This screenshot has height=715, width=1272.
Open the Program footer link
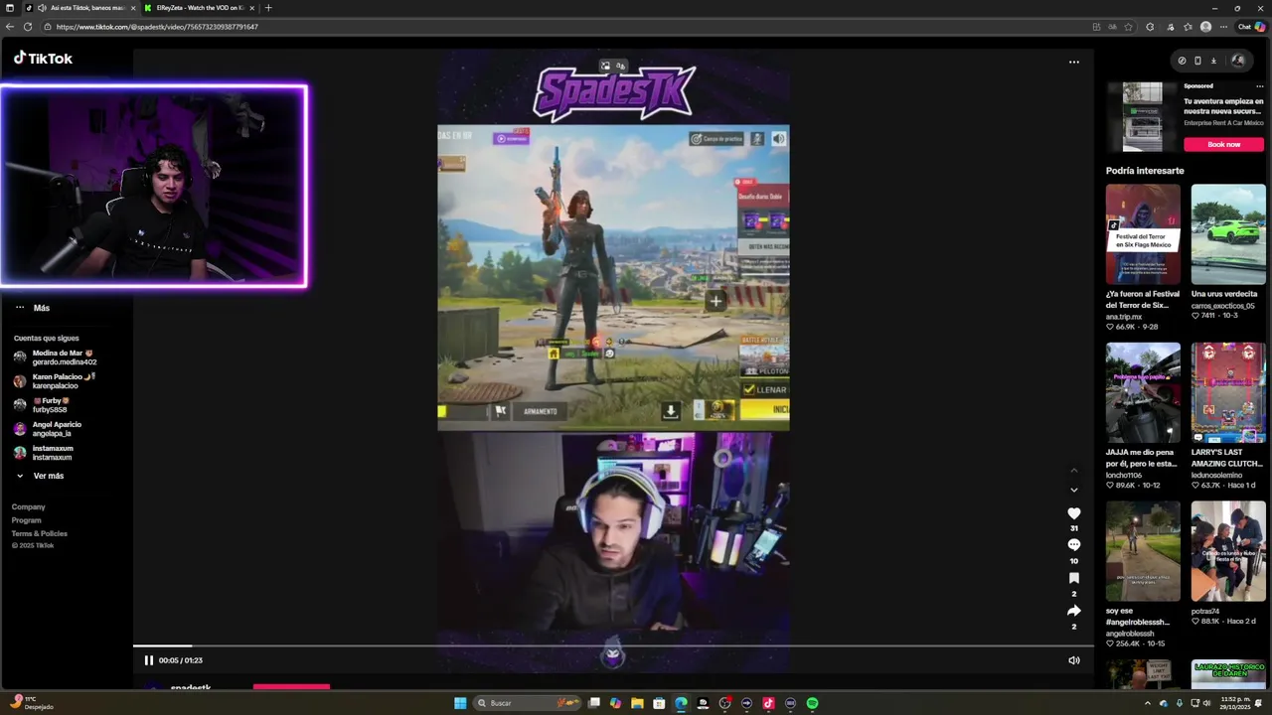click(x=27, y=520)
